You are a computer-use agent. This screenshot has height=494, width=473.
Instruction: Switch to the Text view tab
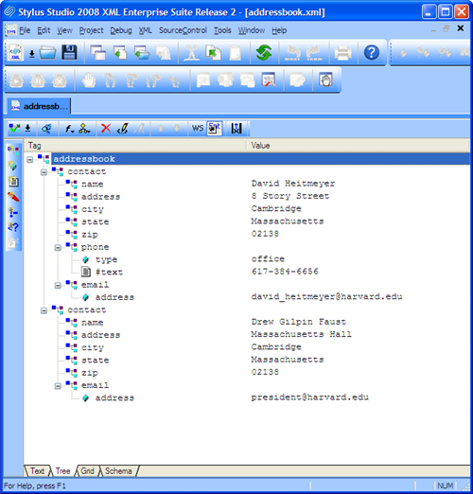pos(37,471)
